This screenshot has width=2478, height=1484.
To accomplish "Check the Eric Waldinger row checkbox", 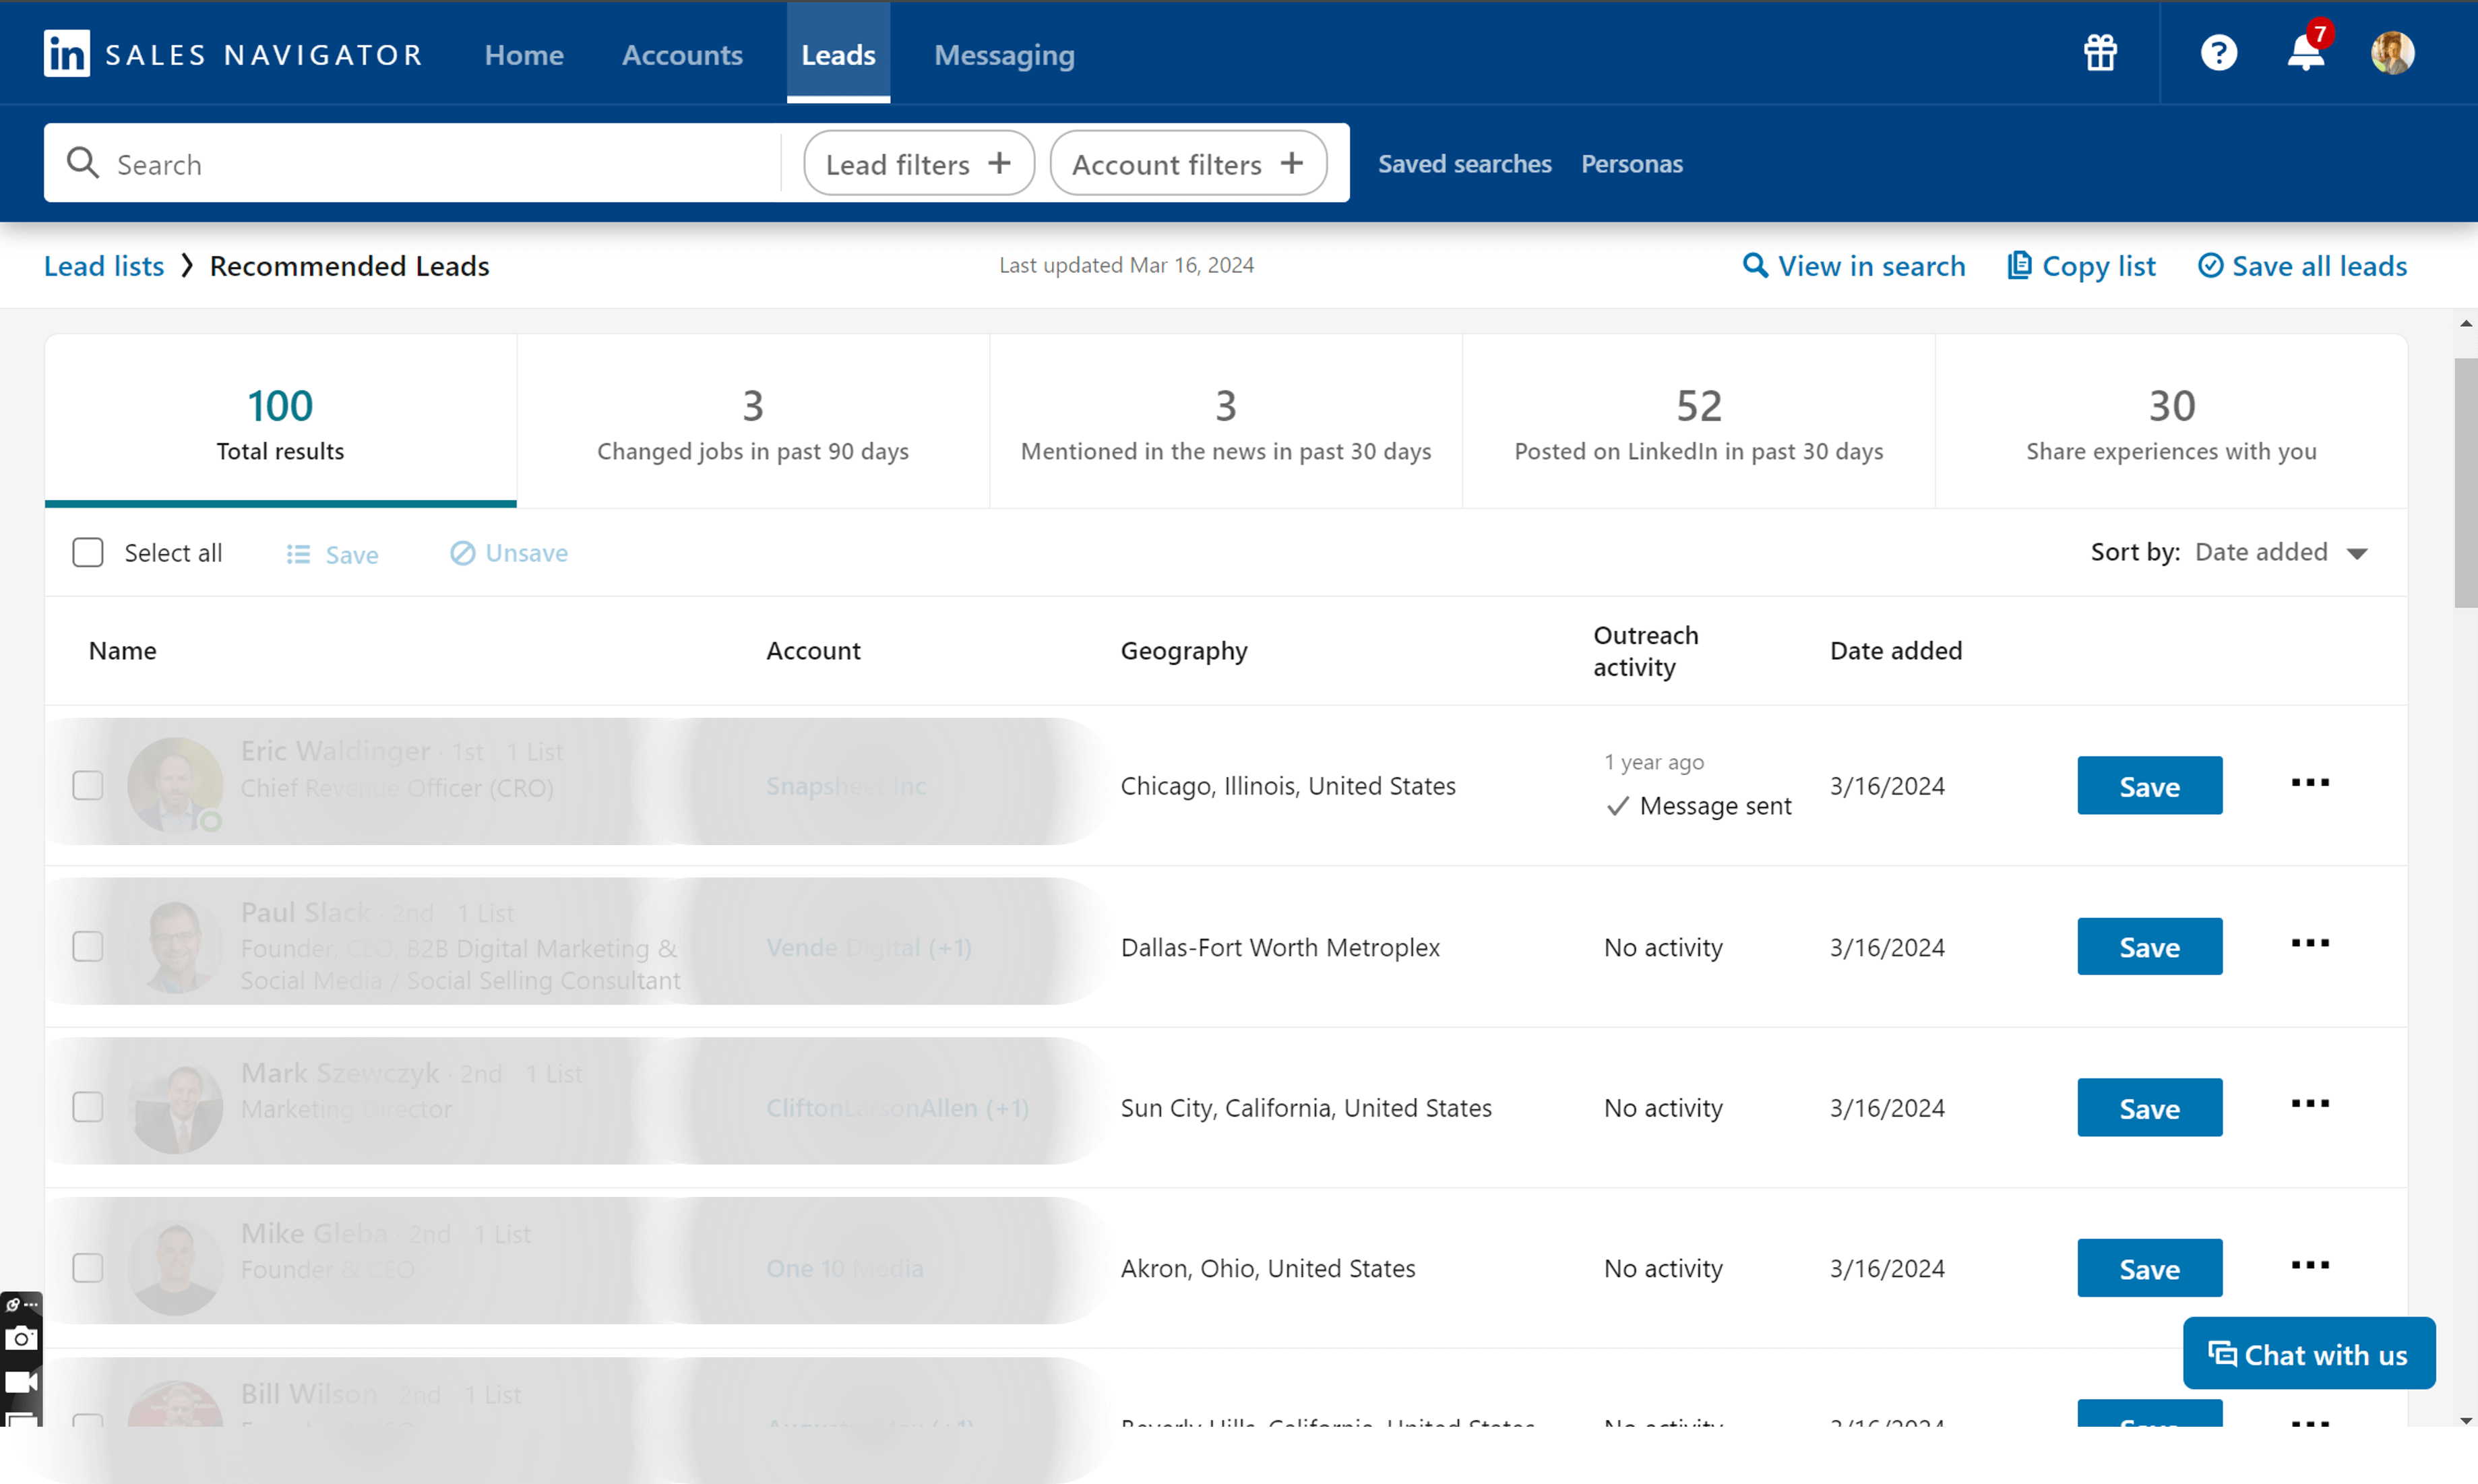I will coord(88,785).
